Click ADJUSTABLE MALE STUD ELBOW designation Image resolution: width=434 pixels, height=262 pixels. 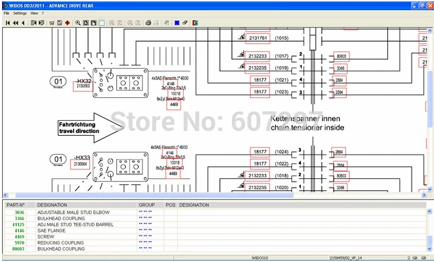click(74, 212)
